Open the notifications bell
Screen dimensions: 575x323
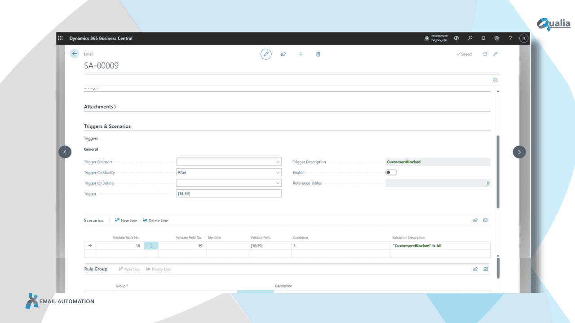483,39
